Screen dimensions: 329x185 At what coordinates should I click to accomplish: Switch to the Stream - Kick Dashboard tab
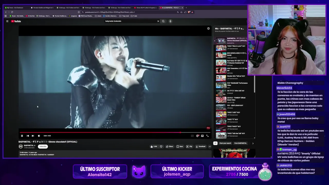click(x=16, y=8)
